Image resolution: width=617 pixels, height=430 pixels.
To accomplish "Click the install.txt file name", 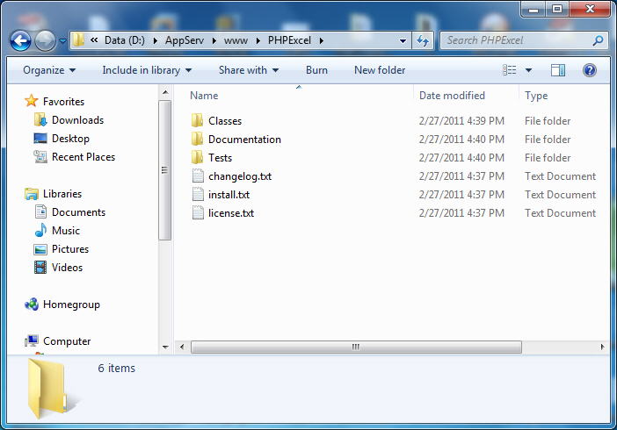I will (x=229, y=195).
